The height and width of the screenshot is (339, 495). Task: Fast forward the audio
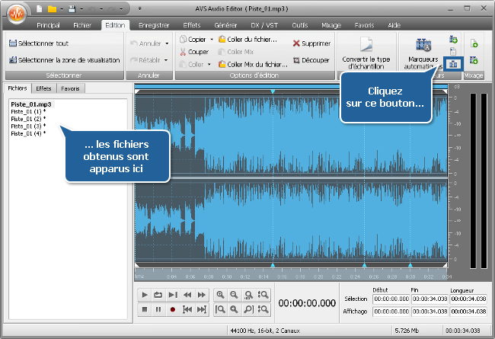(201, 295)
